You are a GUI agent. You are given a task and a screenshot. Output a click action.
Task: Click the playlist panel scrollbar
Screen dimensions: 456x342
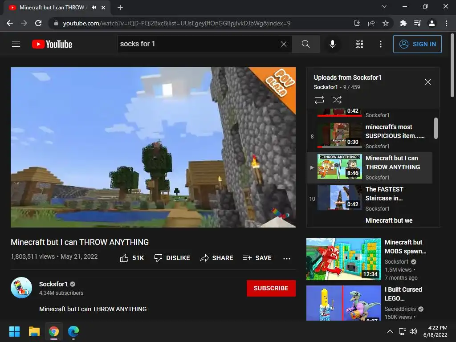436,128
